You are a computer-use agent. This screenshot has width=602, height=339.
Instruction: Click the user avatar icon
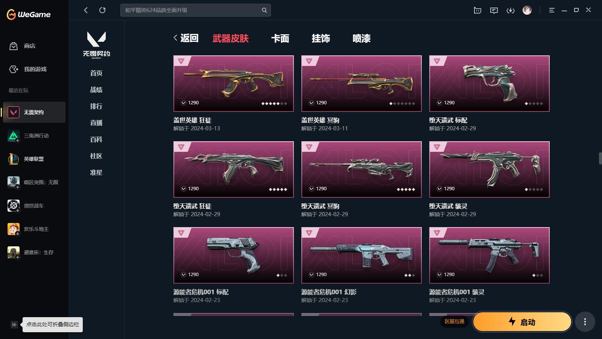(x=527, y=10)
